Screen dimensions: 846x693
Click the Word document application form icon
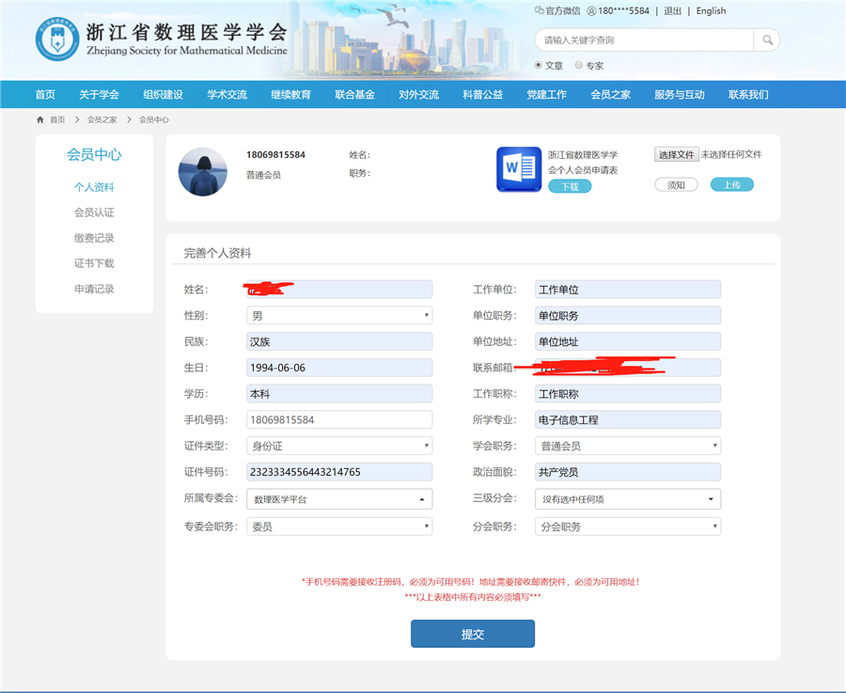(x=518, y=169)
